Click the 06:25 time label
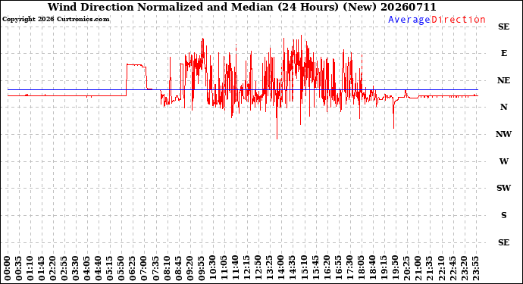Image resolution: width=523 pixels, height=284 pixels. click(x=133, y=268)
